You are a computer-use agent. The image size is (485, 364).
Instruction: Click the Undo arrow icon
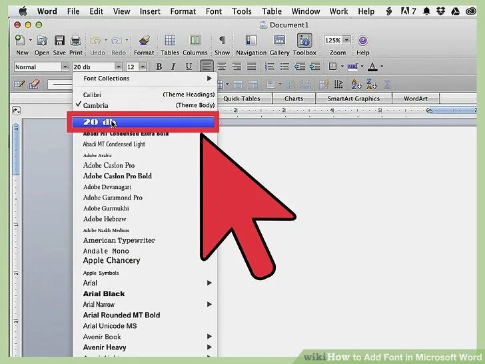pyautogui.click(x=95, y=41)
